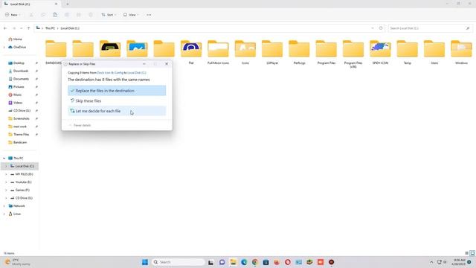Image resolution: width=476 pixels, height=268 pixels.
Task: Collapse dialog with Fewer details
Action: coord(80,125)
